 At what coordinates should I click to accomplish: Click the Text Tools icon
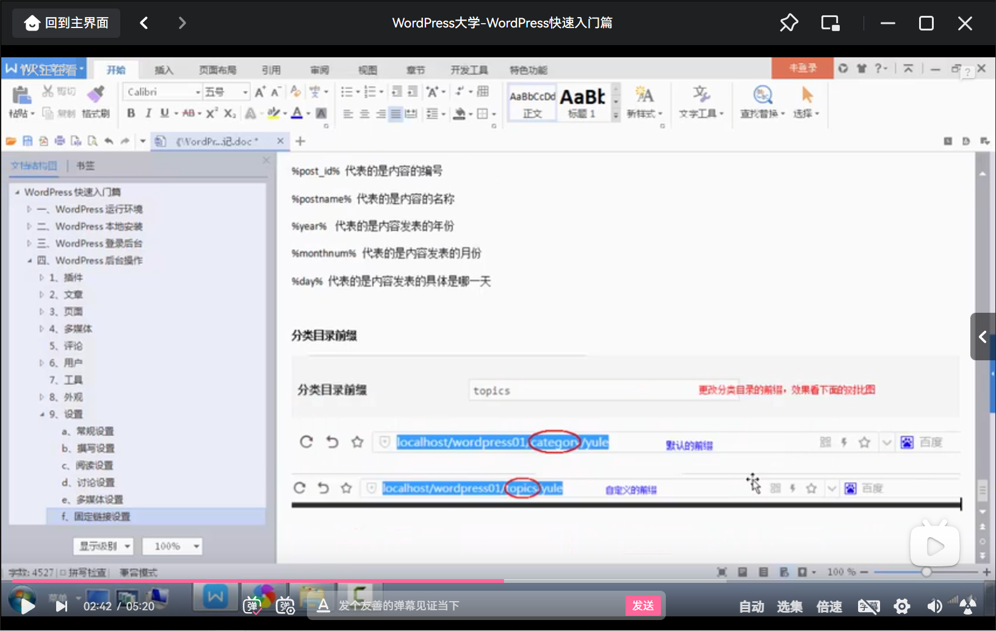click(701, 94)
